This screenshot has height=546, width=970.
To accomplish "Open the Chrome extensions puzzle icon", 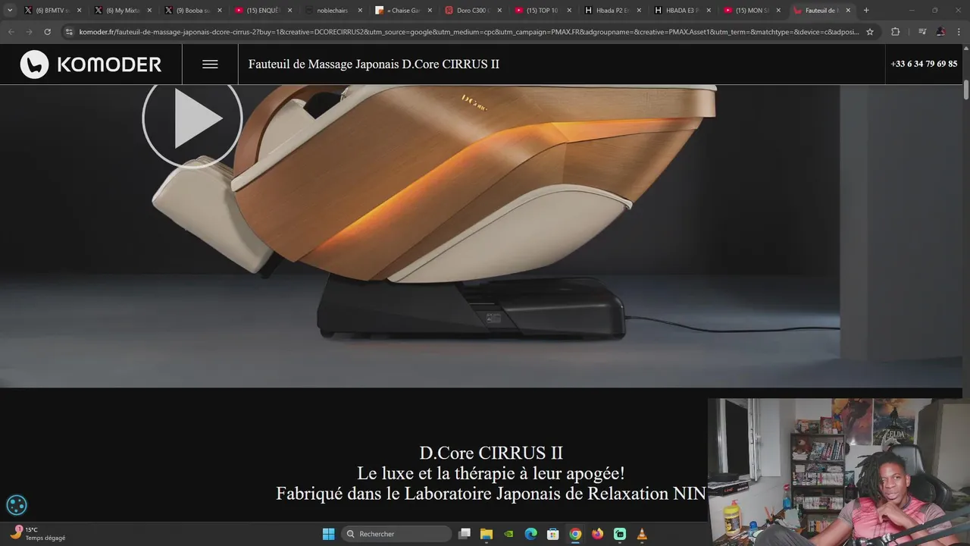I will (895, 32).
